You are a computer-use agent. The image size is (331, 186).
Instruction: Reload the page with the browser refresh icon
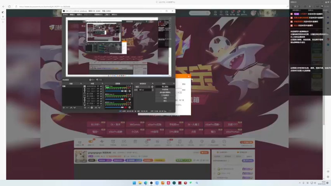[x=9, y=7]
